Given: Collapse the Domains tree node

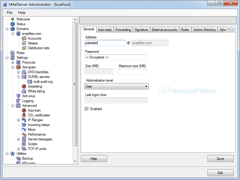Looking at the screenshot, I should coord(7,29).
